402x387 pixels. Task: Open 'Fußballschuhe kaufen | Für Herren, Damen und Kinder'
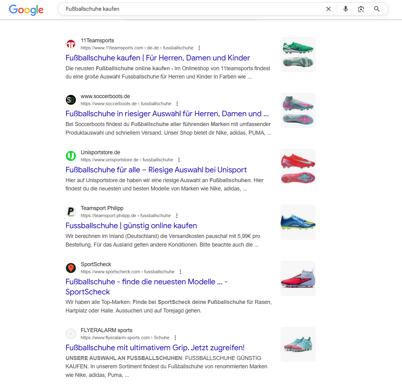pos(158,58)
